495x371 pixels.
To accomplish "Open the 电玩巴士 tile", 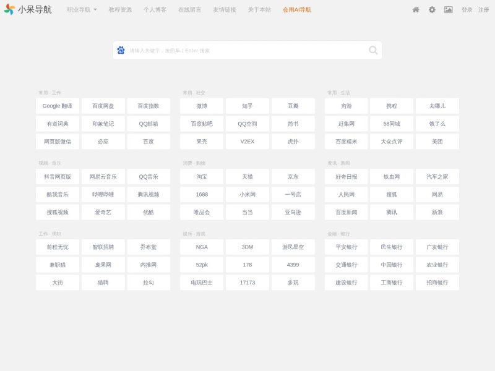I will [x=202, y=283].
